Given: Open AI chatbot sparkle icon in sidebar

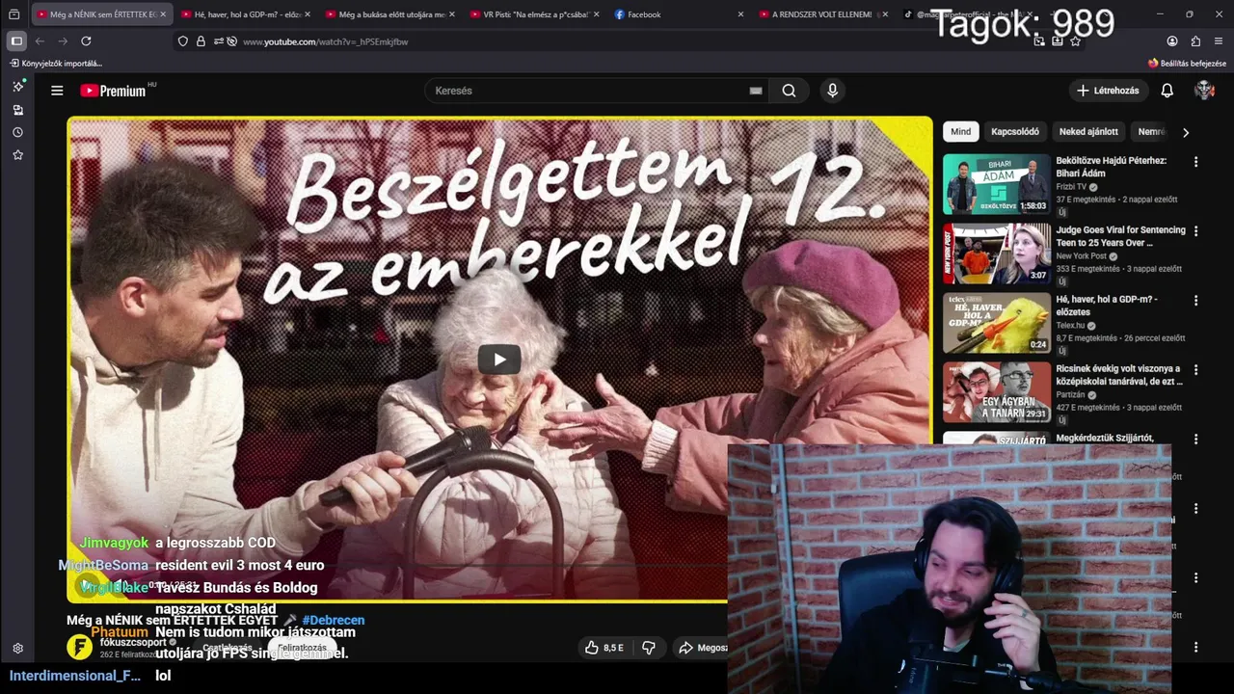Looking at the screenshot, I should point(17,86).
